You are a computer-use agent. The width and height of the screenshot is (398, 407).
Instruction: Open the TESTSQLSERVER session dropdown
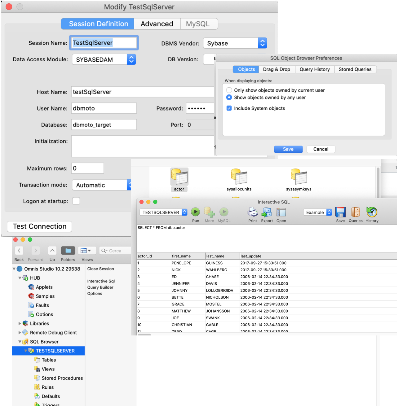tap(163, 212)
